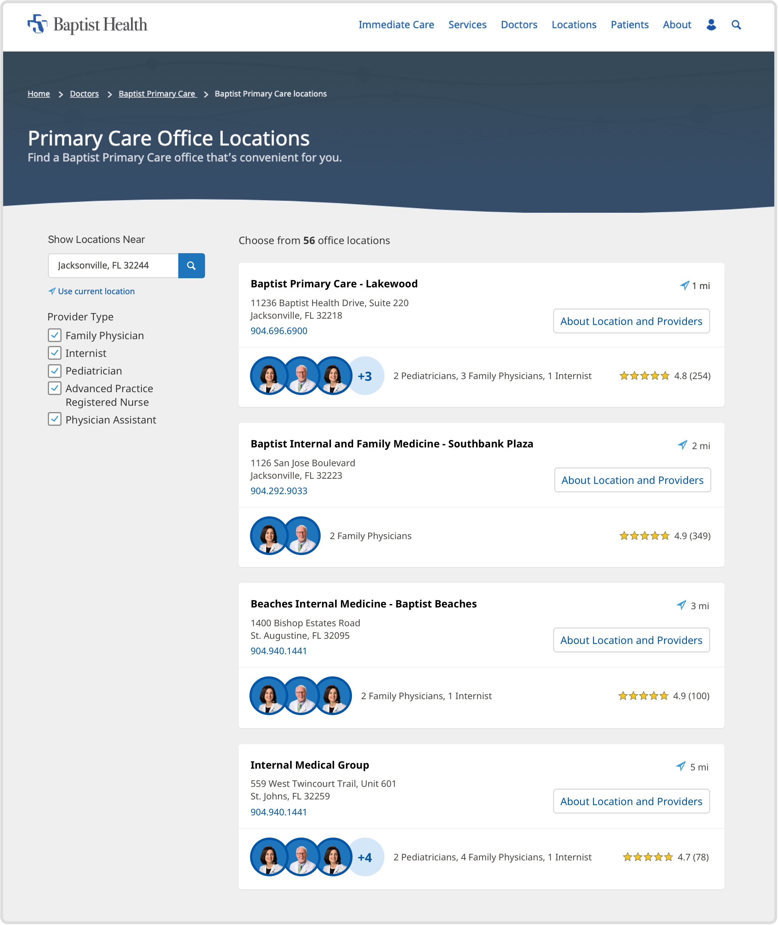Click the Baptist Health logo
Image resolution: width=778 pixels, height=925 pixels.
pyautogui.click(x=87, y=25)
